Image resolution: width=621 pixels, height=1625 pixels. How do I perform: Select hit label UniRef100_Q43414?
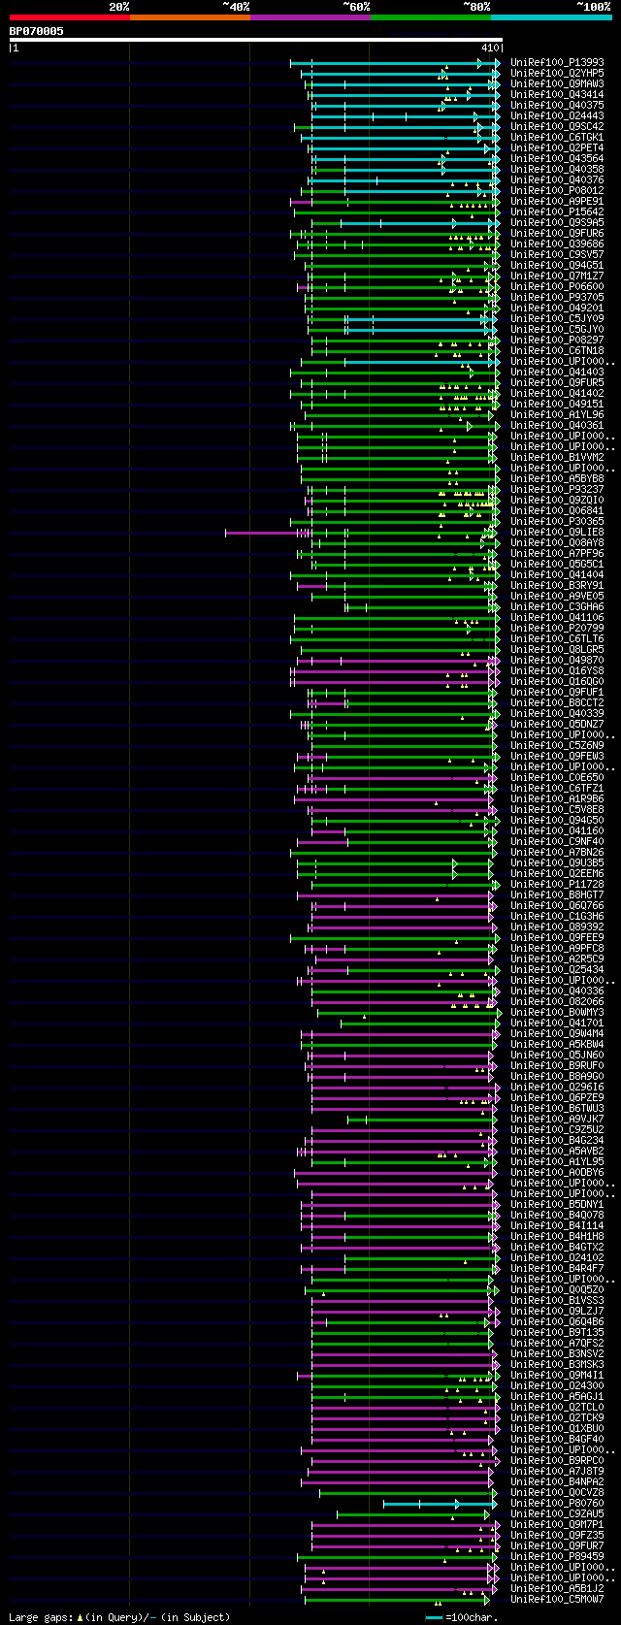(x=557, y=95)
